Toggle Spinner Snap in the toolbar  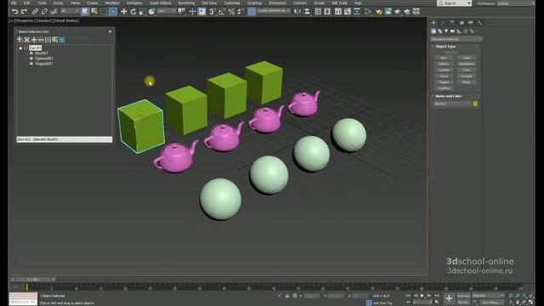241,11
